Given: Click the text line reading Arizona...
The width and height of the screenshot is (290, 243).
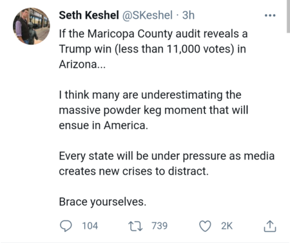Looking at the screenshot, I should (82, 64).
